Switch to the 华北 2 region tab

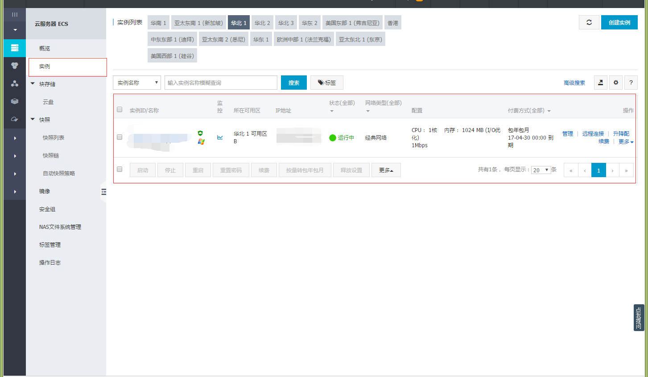tap(262, 23)
